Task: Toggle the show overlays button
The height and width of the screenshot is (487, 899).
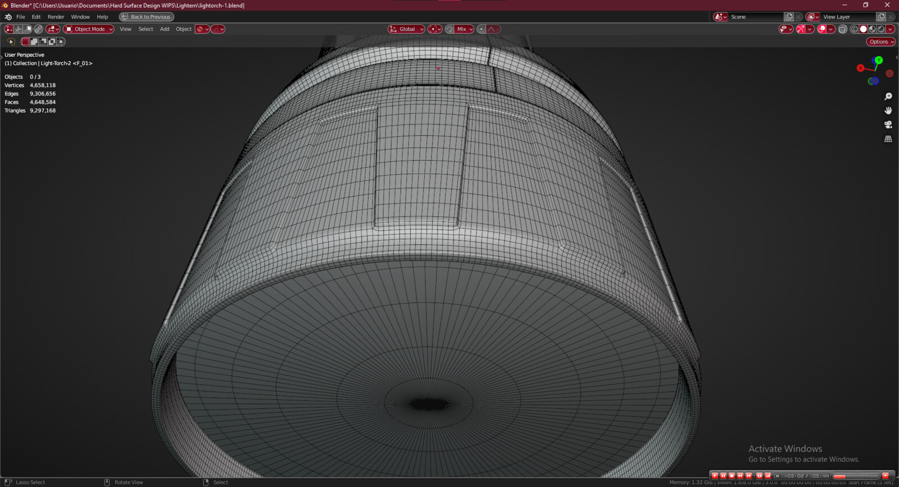Action: coord(821,29)
